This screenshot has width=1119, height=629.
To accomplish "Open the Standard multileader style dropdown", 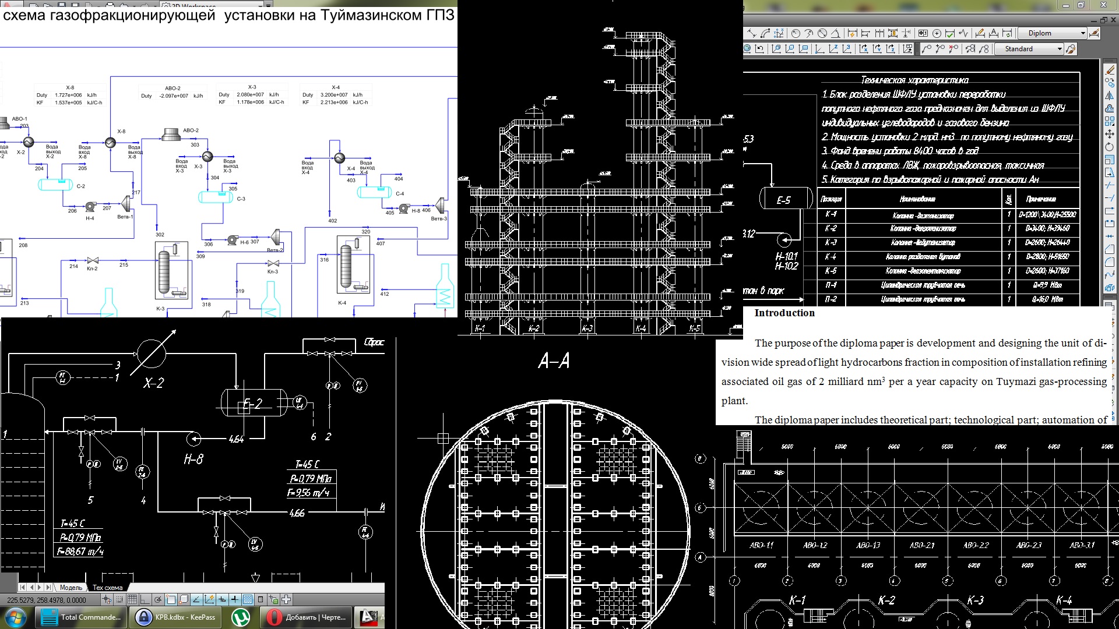I will tap(1029, 49).
